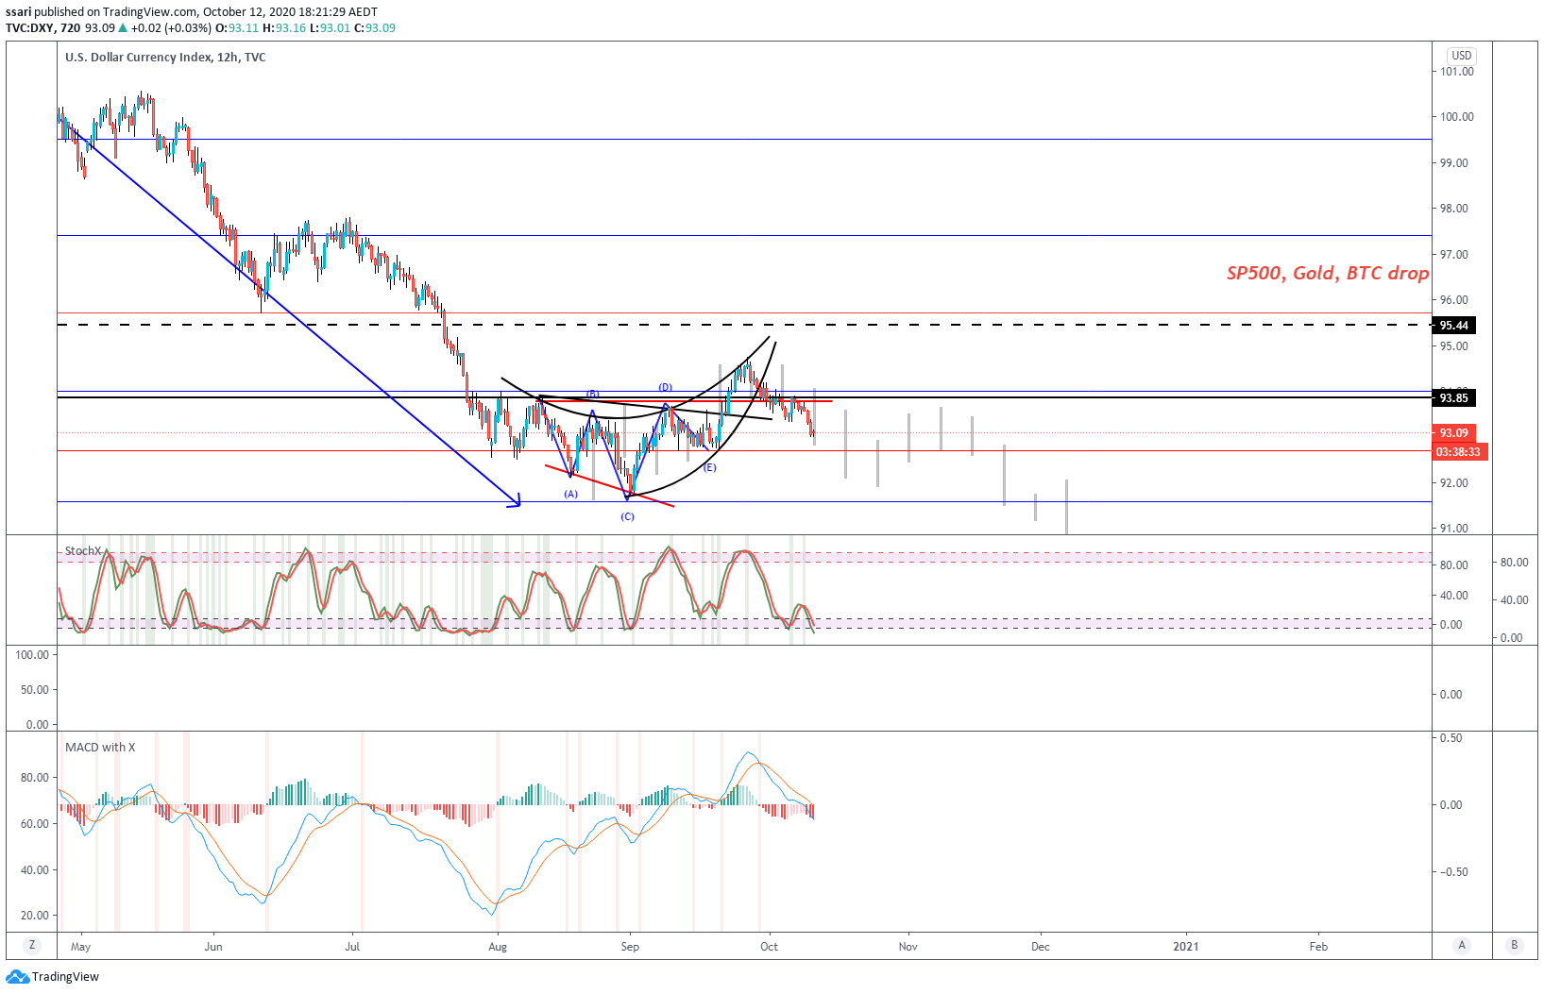Click Dec on the time axis
1544x994 pixels.
pyautogui.click(x=1040, y=947)
